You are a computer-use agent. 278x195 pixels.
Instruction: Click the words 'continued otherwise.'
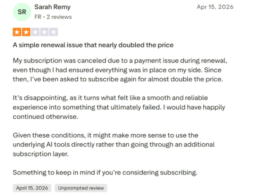tap(45, 117)
